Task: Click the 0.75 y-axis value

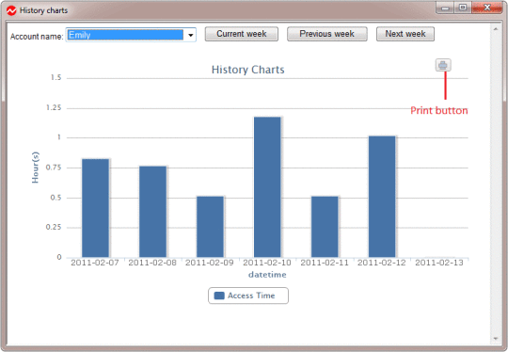Action: (x=54, y=168)
